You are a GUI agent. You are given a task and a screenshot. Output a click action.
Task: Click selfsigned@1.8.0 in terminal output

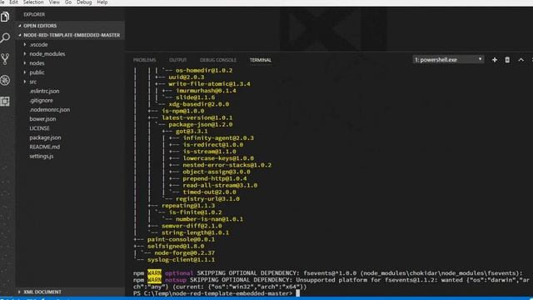click(x=176, y=247)
